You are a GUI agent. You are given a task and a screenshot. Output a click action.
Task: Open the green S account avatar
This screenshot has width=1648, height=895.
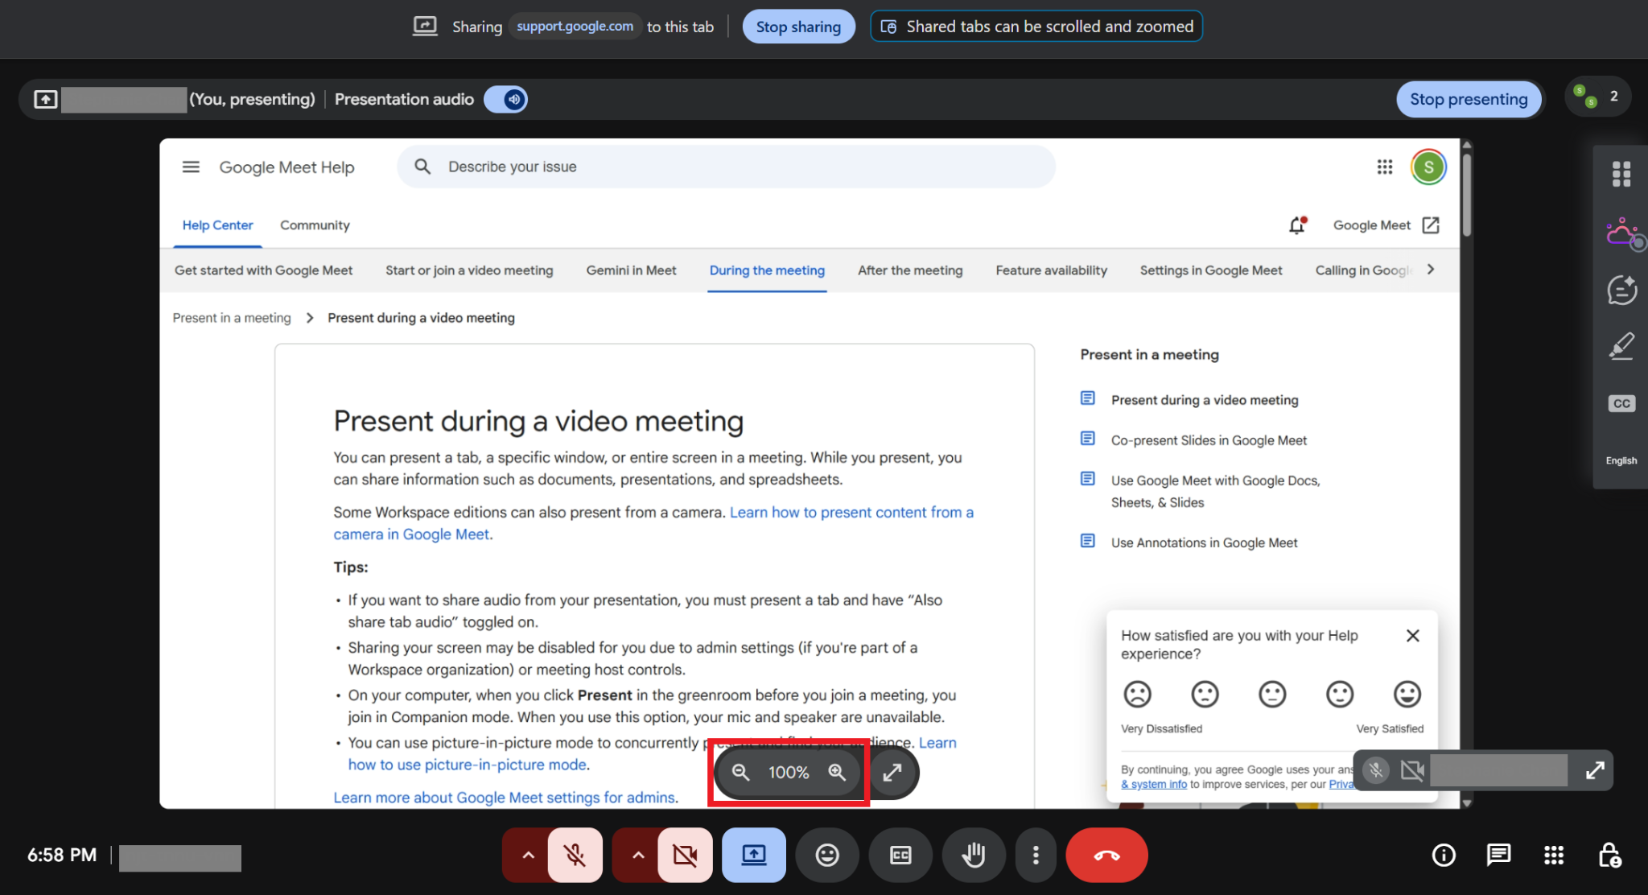pos(1428,167)
